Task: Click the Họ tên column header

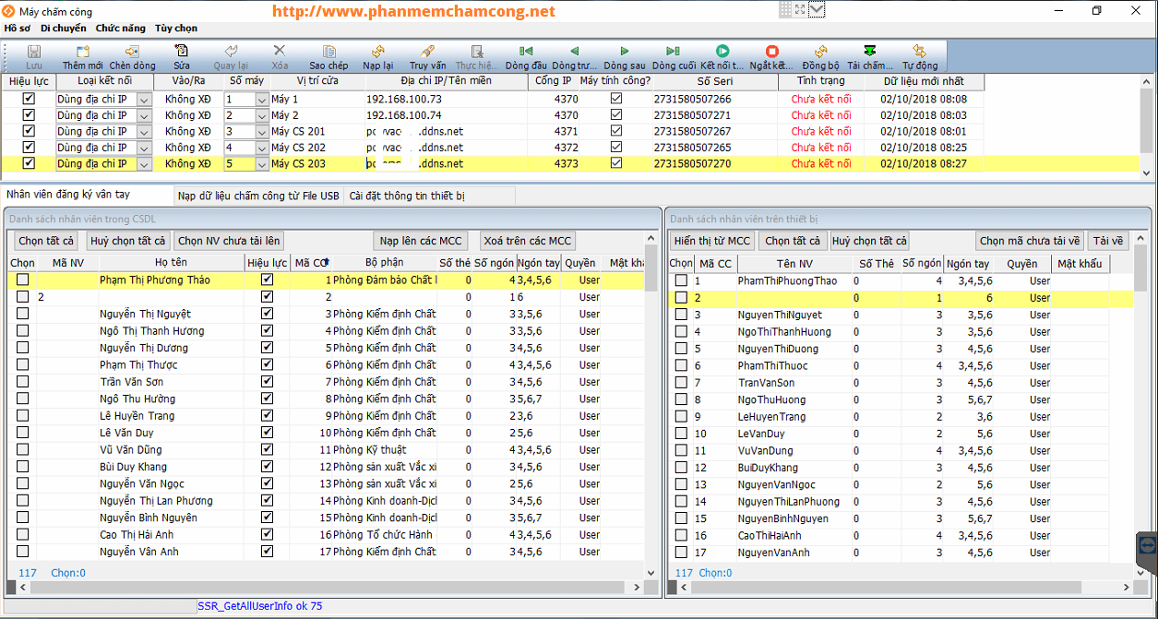Action: click(x=171, y=263)
